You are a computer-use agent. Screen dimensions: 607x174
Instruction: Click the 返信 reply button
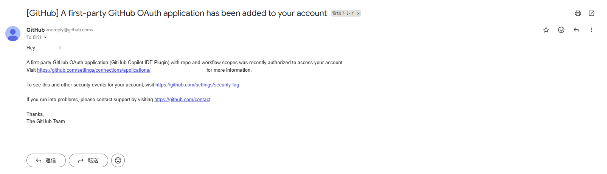46,160
